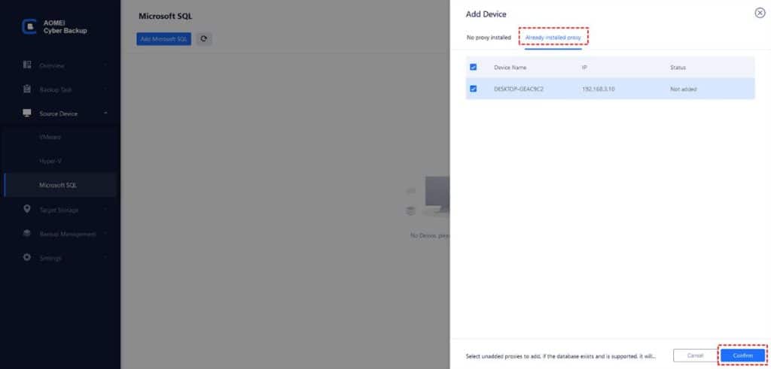Image resolution: width=771 pixels, height=369 pixels.
Task: Click the Overview dashboard icon in sidebar
Action: (x=27, y=65)
